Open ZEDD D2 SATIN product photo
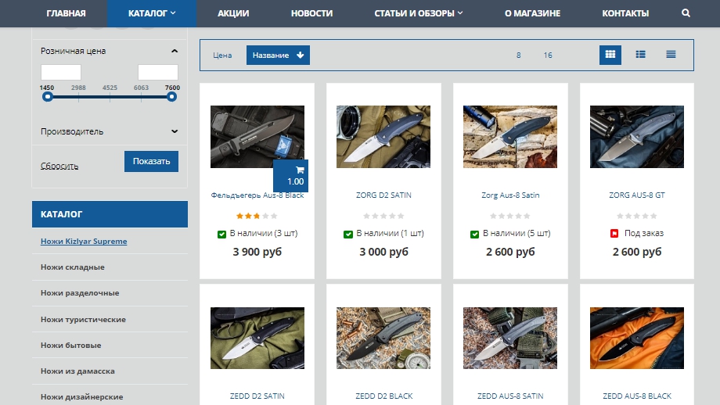This screenshot has height=405, width=720. click(257, 338)
